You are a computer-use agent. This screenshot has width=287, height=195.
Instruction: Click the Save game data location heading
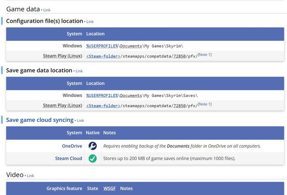click(39, 70)
